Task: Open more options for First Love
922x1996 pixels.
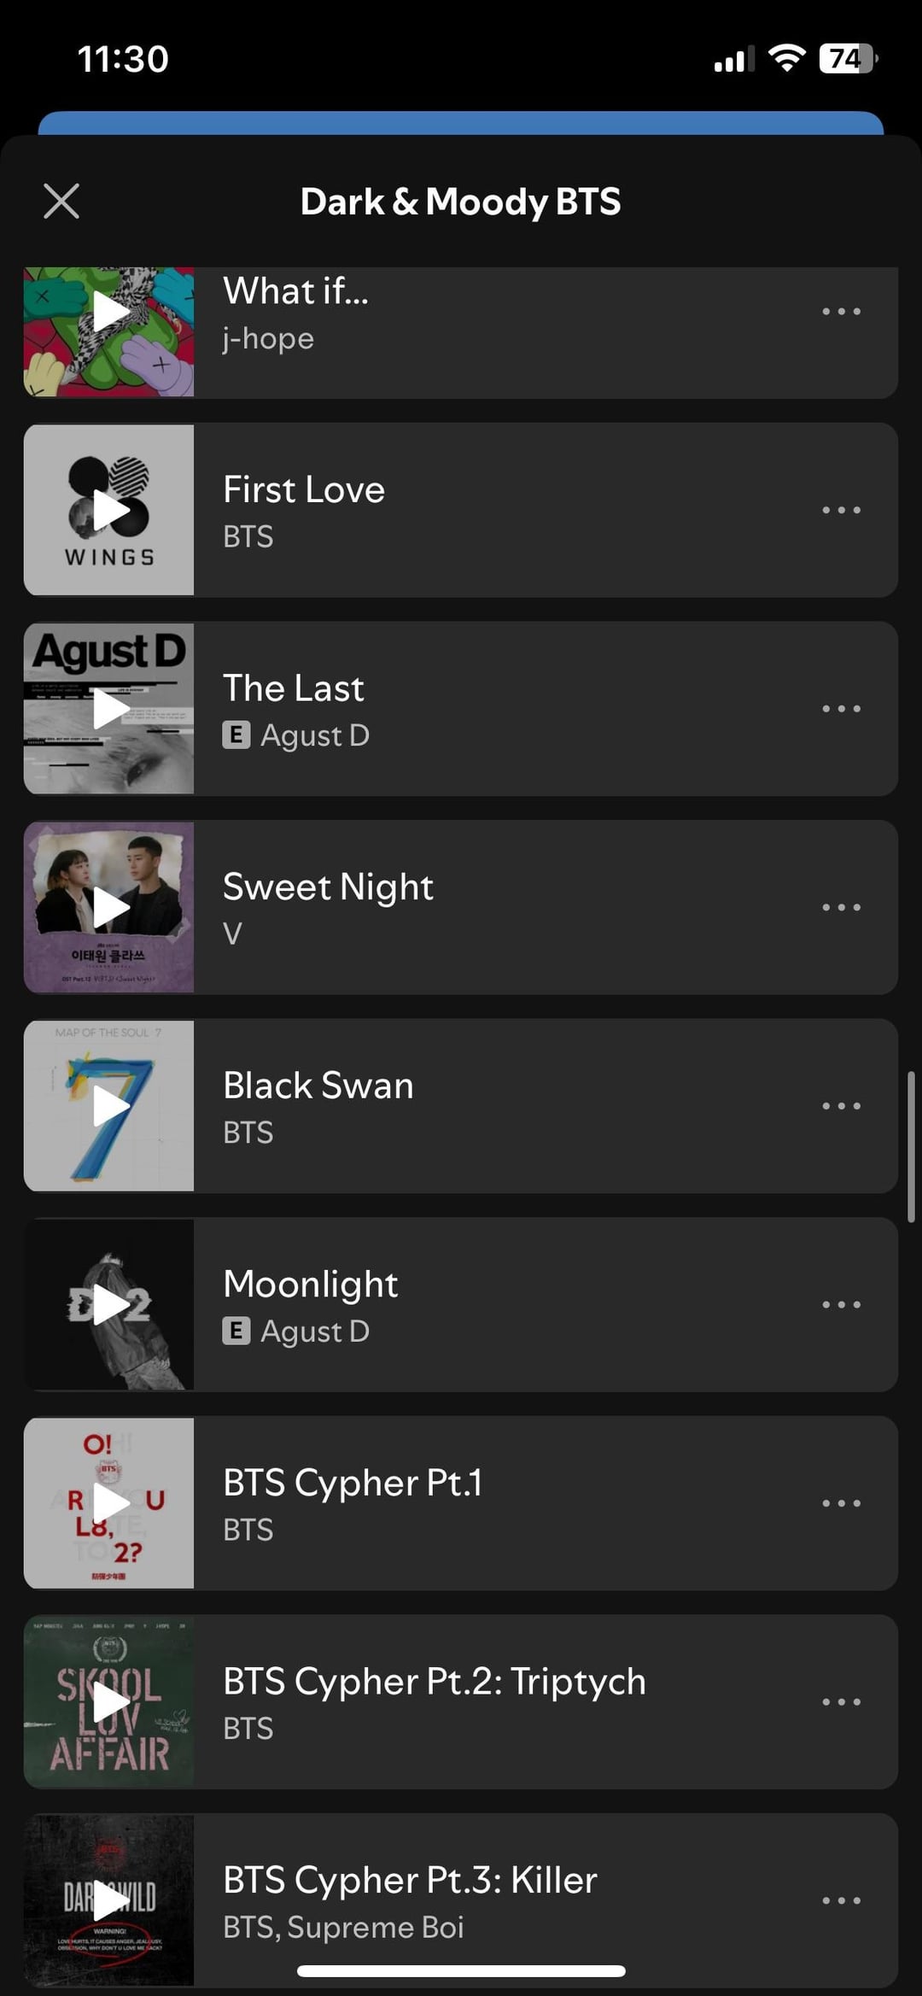Action: [x=841, y=510]
